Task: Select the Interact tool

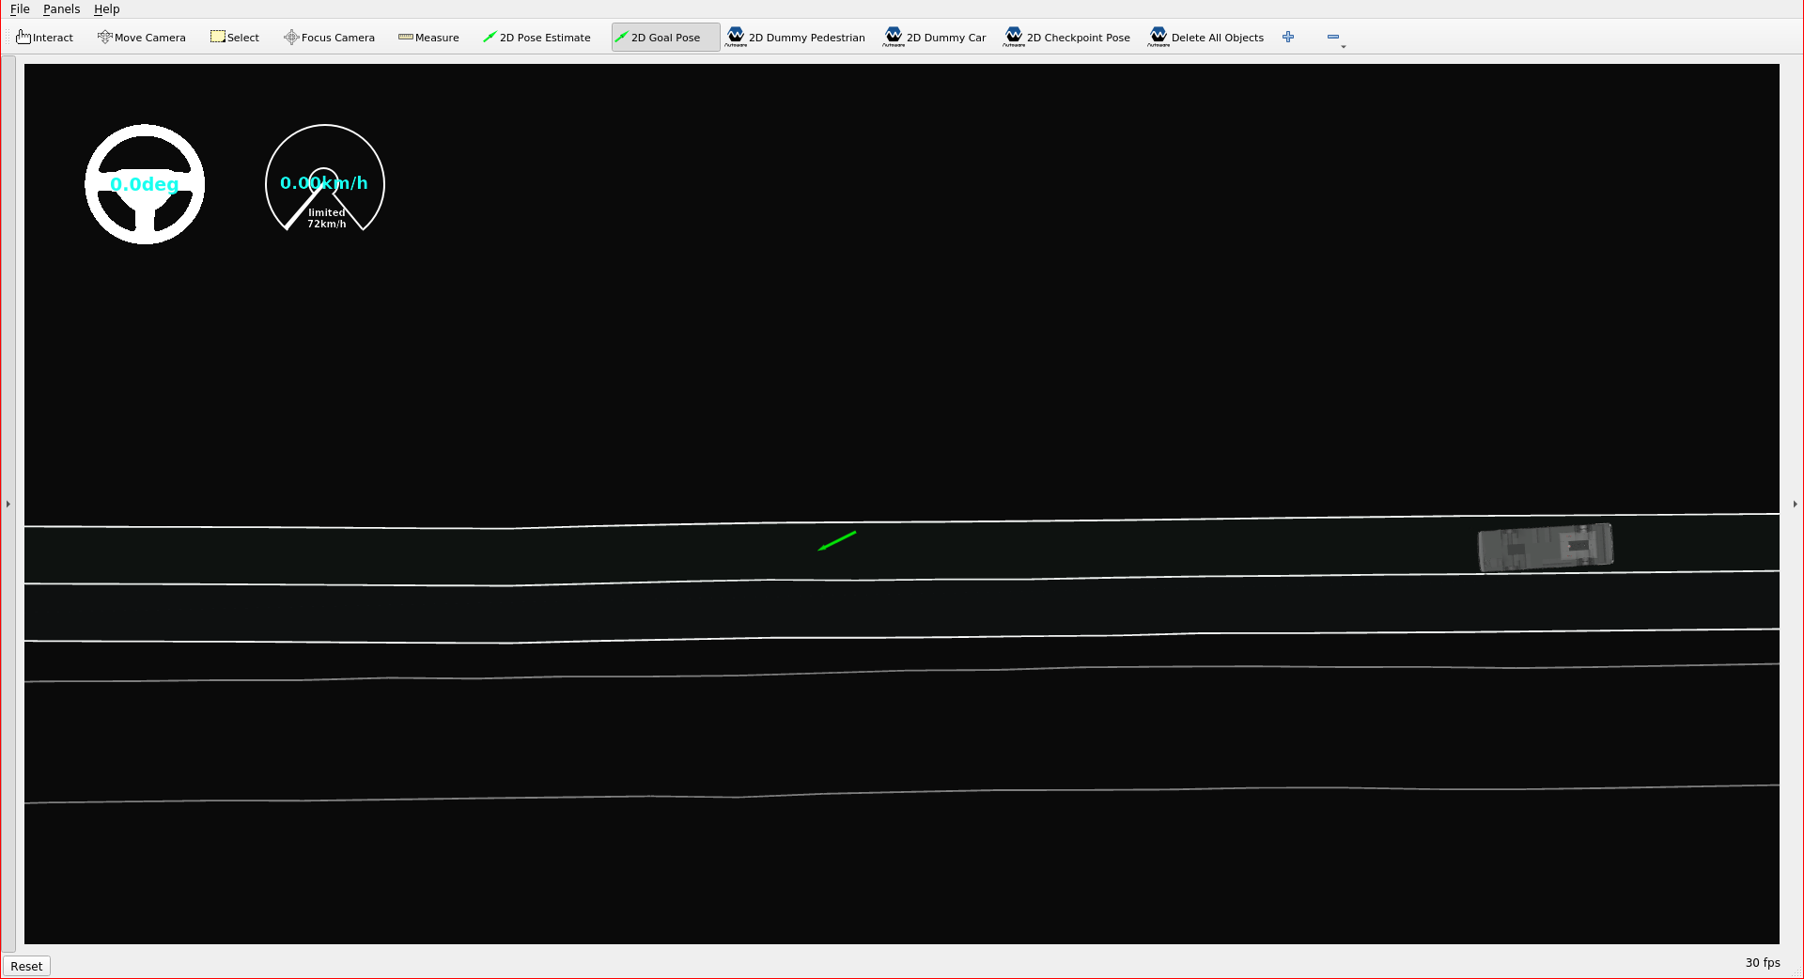Action: click(44, 37)
